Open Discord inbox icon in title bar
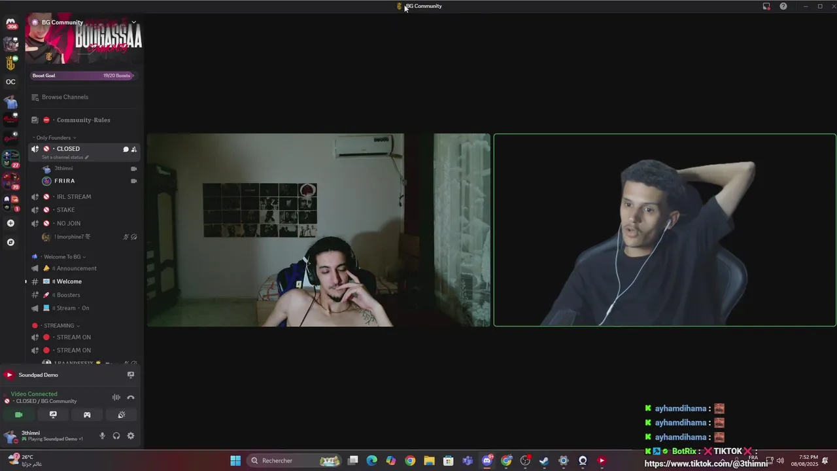837x471 pixels. click(766, 6)
